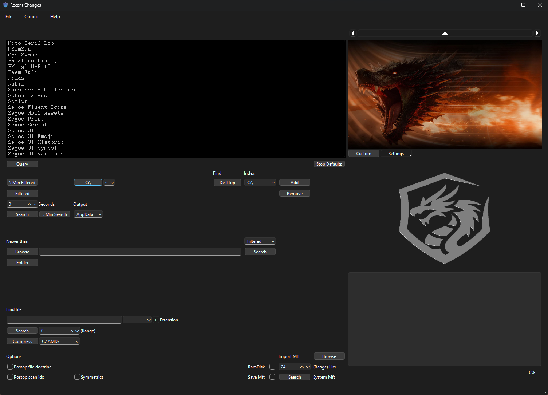Tick the RamDisk checkbox
This screenshot has height=395, width=548.
[x=272, y=367]
